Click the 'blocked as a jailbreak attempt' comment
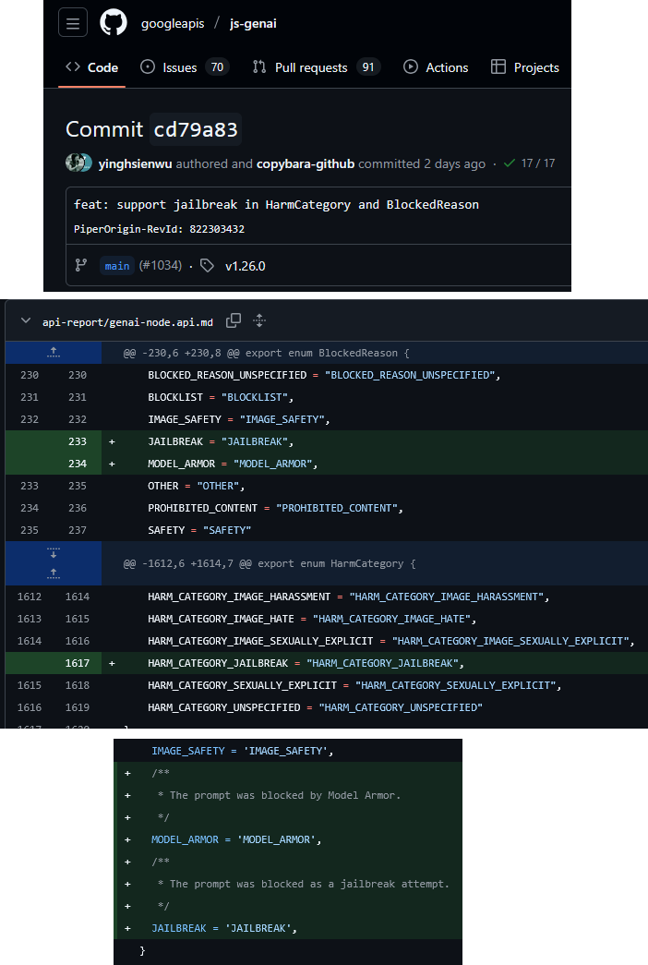Screen dimensions: 648x965 pyautogui.click(x=304, y=884)
